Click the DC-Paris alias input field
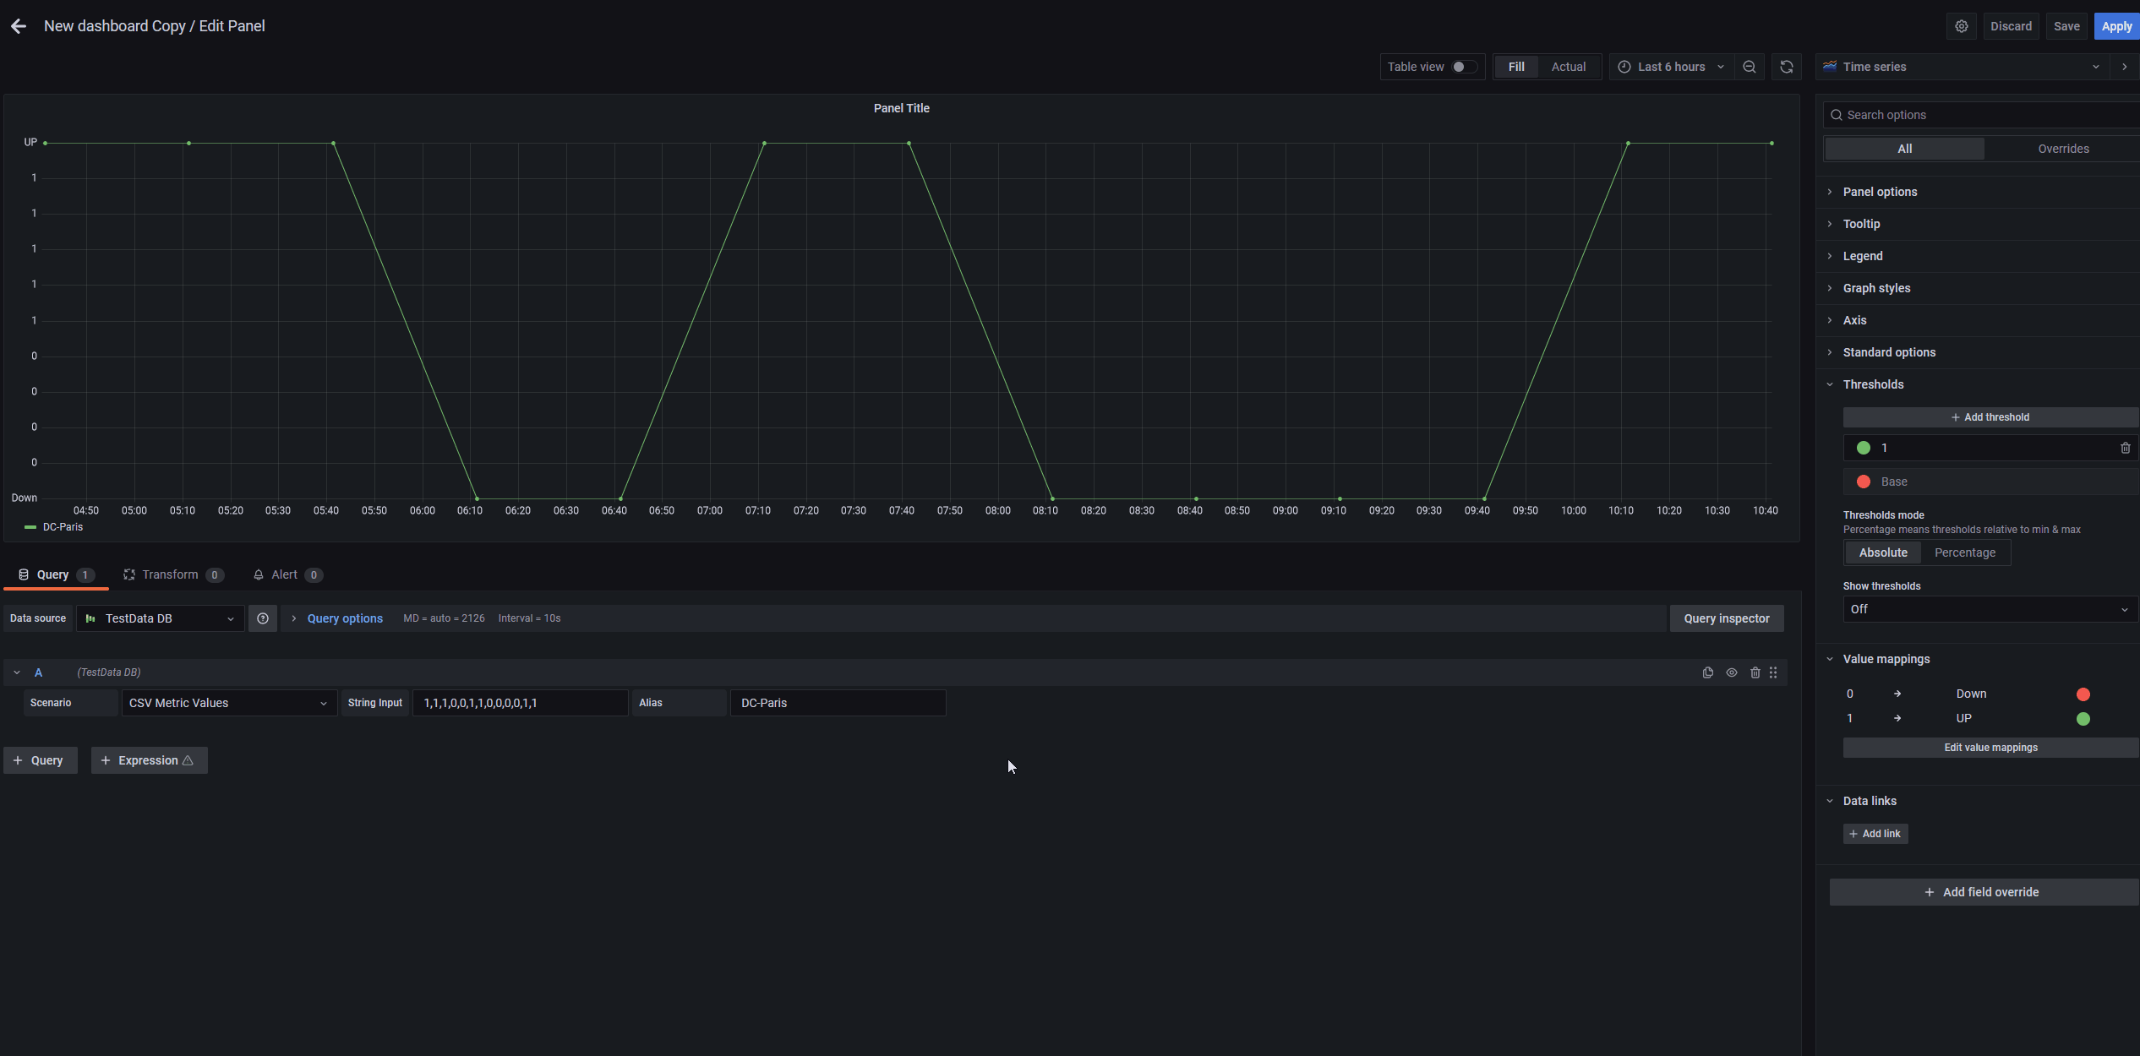Screen dimensions: 2140x1056 pyautogui.click(x=838, y=702)
